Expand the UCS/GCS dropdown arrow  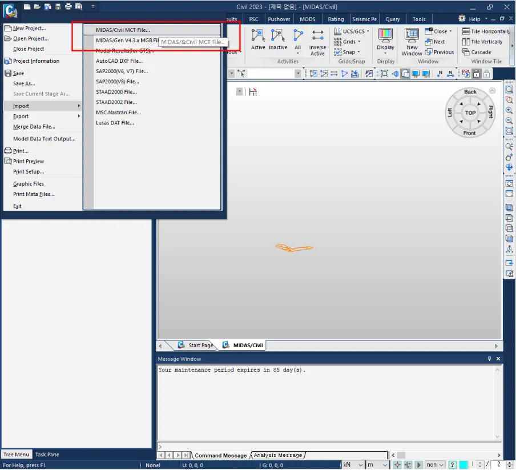click(368, 31)
